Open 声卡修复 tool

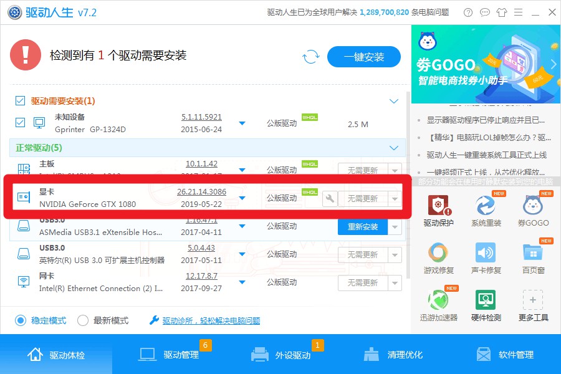pyautogui.click(x=486, y=259)
